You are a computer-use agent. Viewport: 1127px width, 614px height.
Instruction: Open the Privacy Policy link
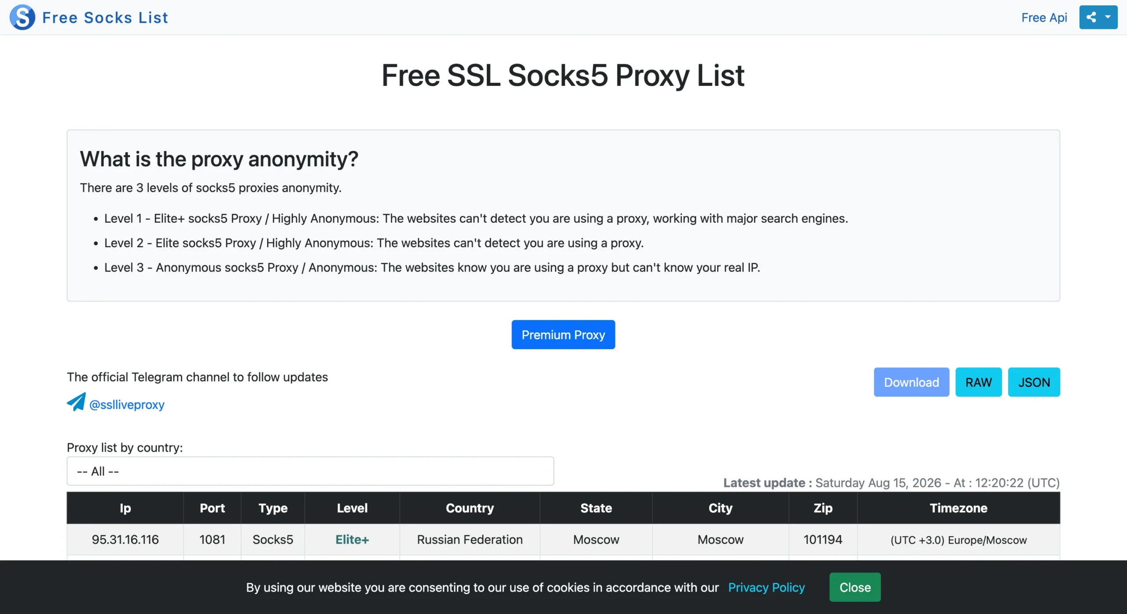coord(766,587)
